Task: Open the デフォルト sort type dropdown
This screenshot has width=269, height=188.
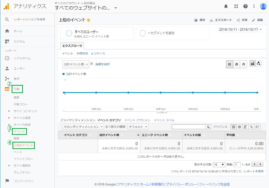Action: point(138,127)
